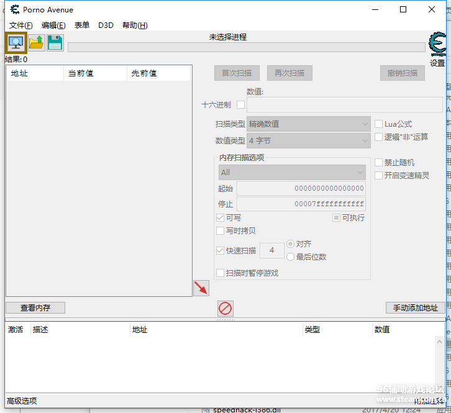
Task: Open the 文件(F) menu
Action: pyautogui.click(x=20, y=25)
